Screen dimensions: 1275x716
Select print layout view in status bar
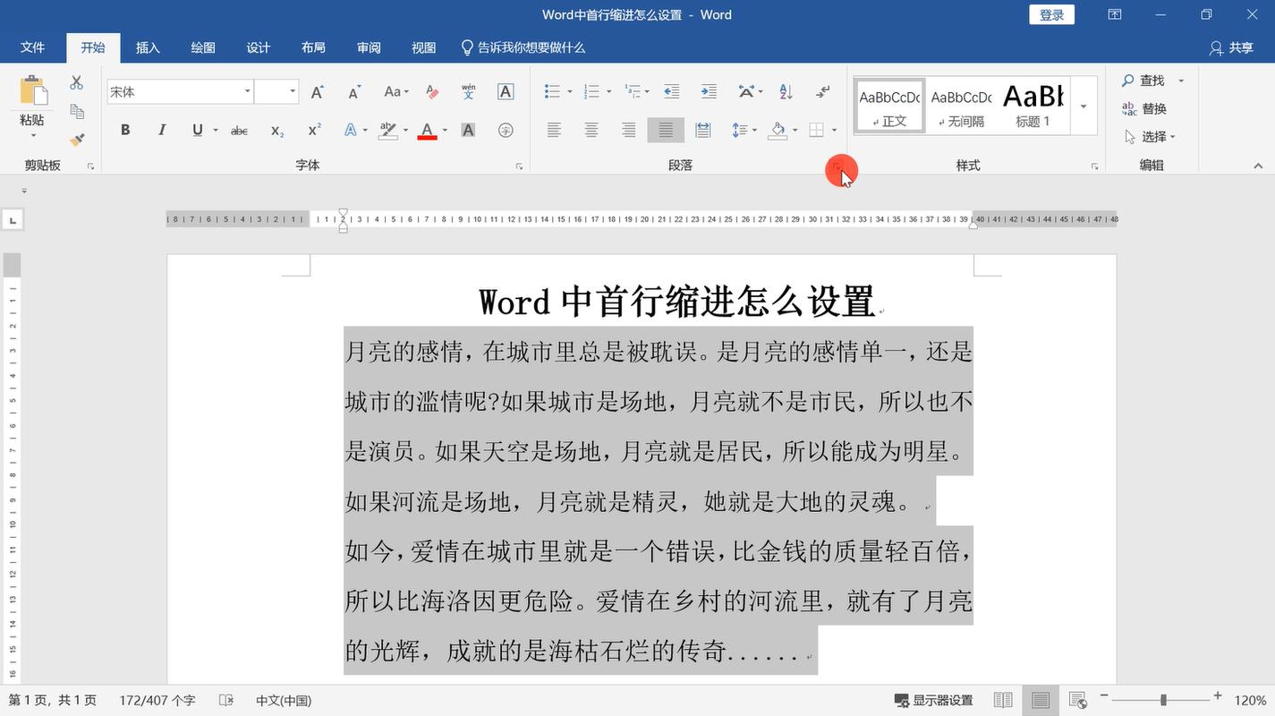click(1041, 700)
